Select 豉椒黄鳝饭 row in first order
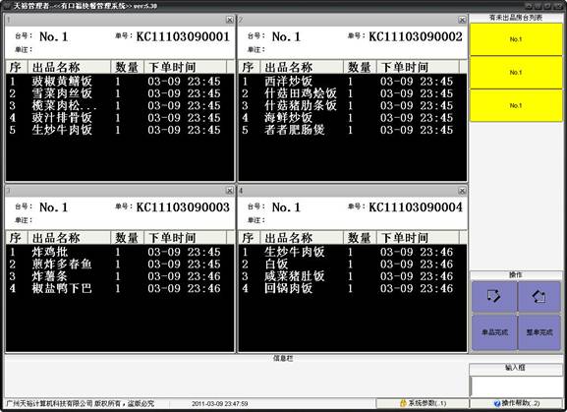Viewport: 567px width, 412px height. pyautogui.click(x=120, y=81)
